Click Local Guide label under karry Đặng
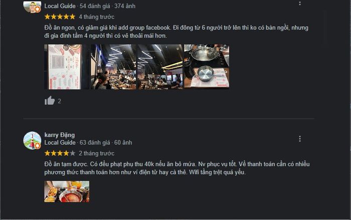 pyautogui.click(x=60, y=143)
